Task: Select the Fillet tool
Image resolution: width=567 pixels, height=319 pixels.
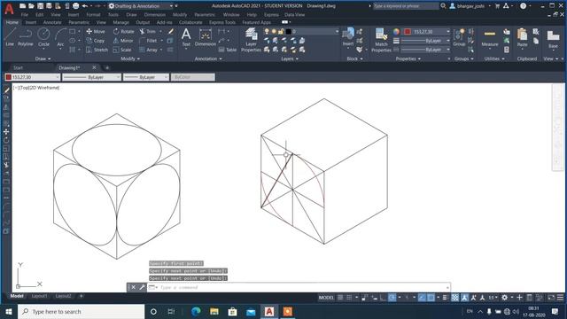Action: tap(148, 41)
